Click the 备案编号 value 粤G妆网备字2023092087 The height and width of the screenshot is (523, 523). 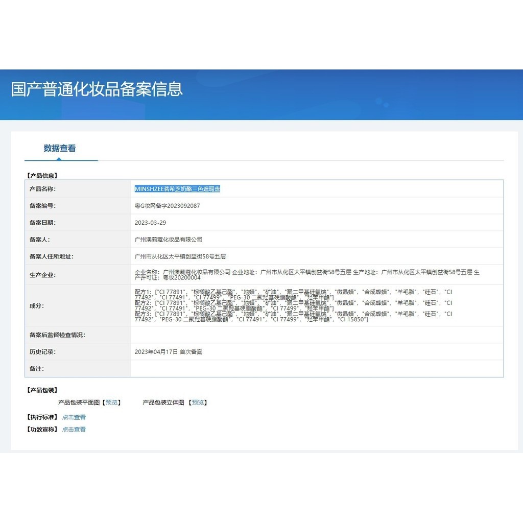pyautogui.click(x=167, y=206)
